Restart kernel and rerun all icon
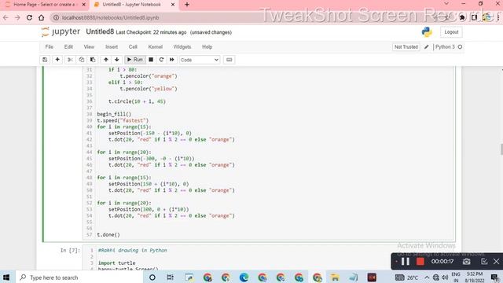The image size is (503, 283). pos(172,60)
